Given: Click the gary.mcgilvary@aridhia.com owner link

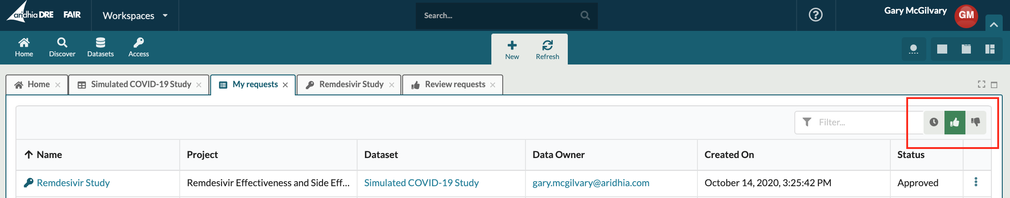Looking at the screenshot, I should click(x=591, y=183).
